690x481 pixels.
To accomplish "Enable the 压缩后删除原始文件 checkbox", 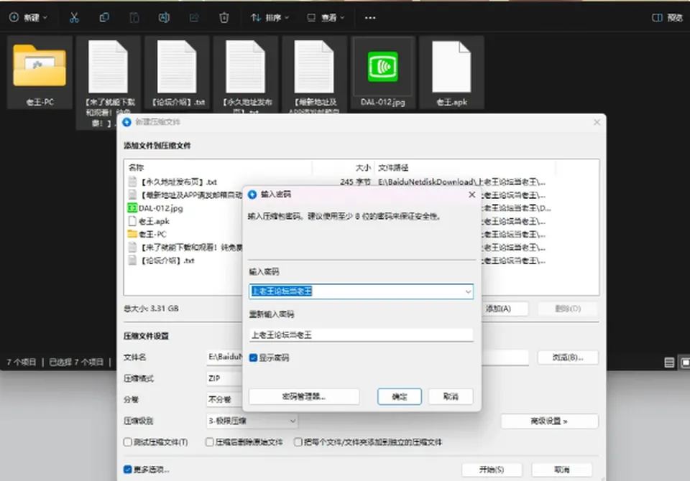I will tap(210, 442).
